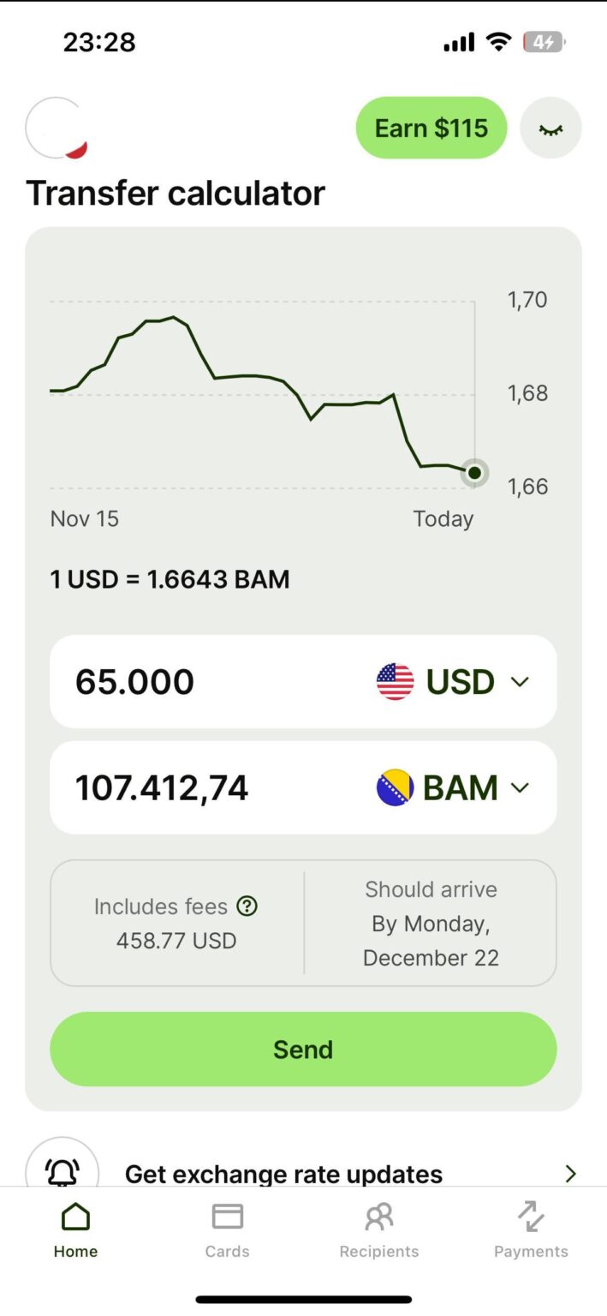This screenshot has width=607, height=1316.
Task: Tap the Bosnian flag on the BAM row
Action: click(x=395, y=787)
